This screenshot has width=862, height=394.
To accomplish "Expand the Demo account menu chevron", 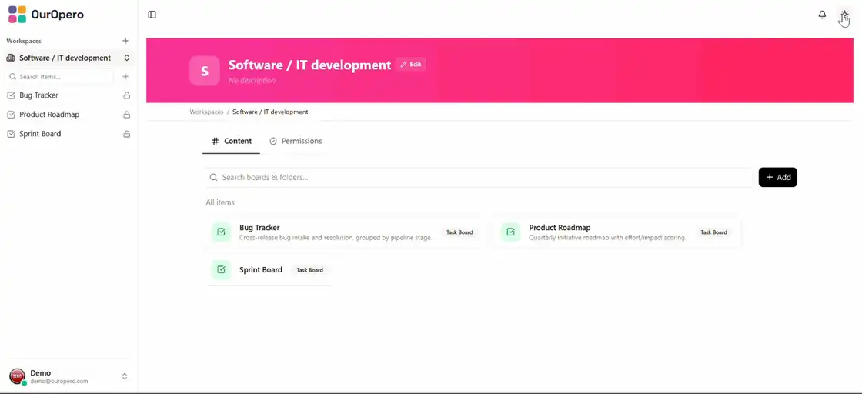I will coord(125,376).
